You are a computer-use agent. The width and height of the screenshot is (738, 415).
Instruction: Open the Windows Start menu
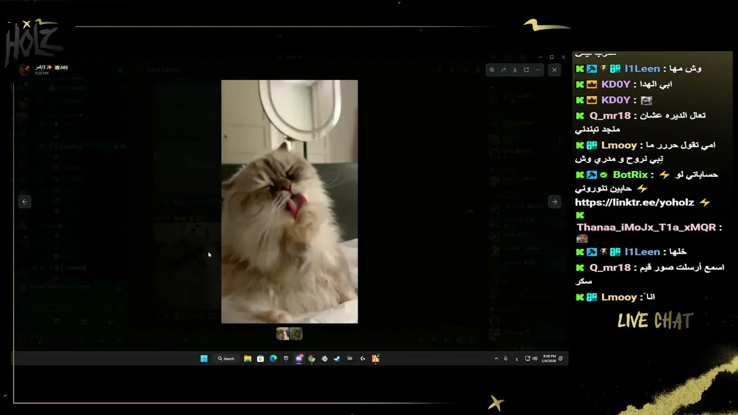pos(204,359)
